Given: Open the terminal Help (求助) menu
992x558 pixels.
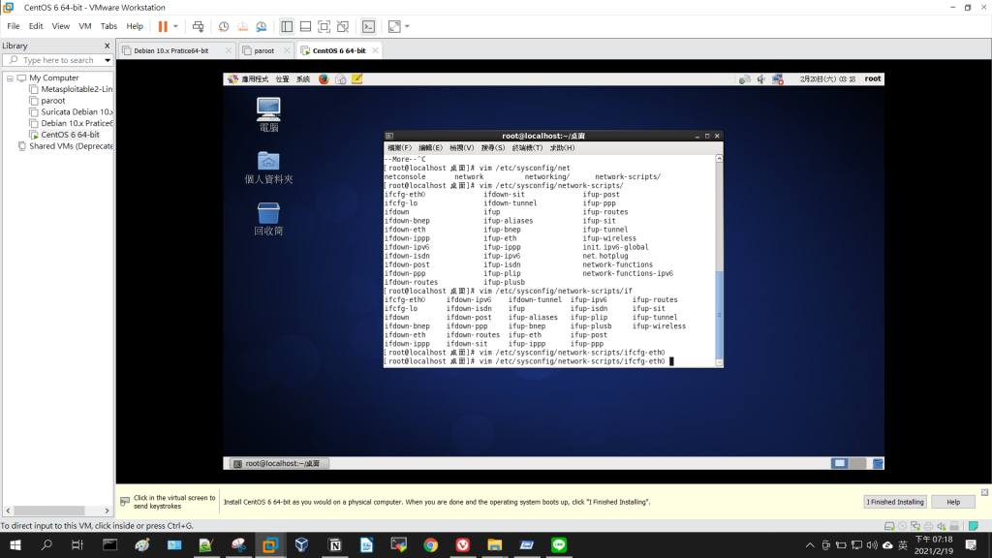Looking at the screenshot, I should [562, 148].
